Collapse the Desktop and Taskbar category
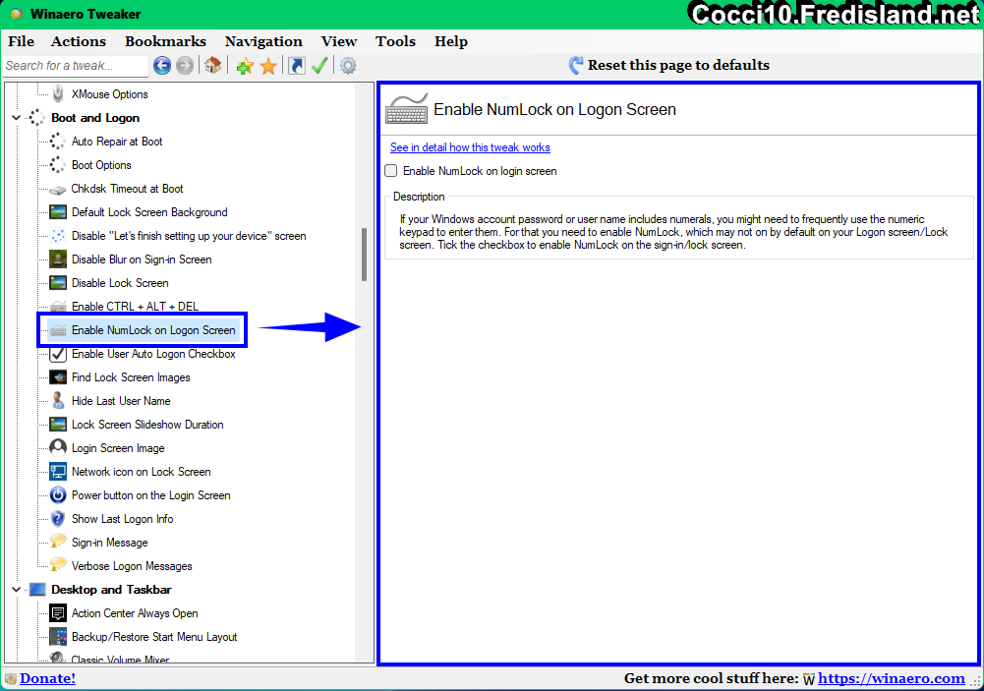 tap(17, 590)
